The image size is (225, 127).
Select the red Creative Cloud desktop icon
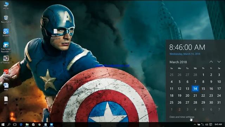pos(6,74)
